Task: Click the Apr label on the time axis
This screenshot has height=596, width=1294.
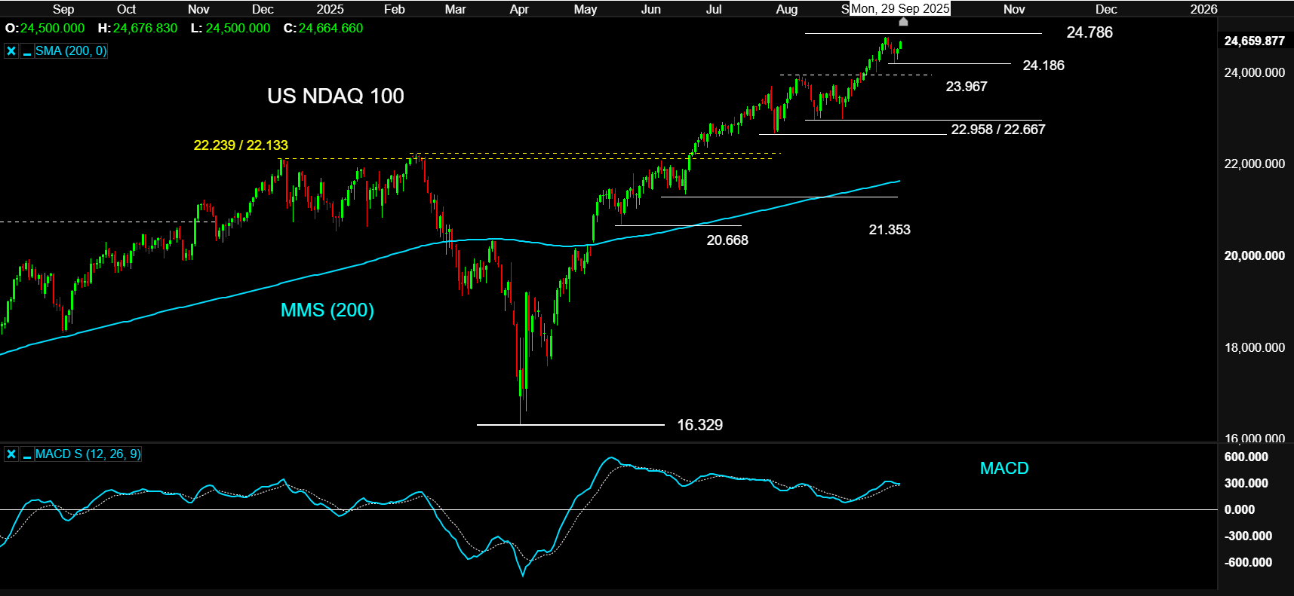Action: pyautogui.click(x=519, y=9)
